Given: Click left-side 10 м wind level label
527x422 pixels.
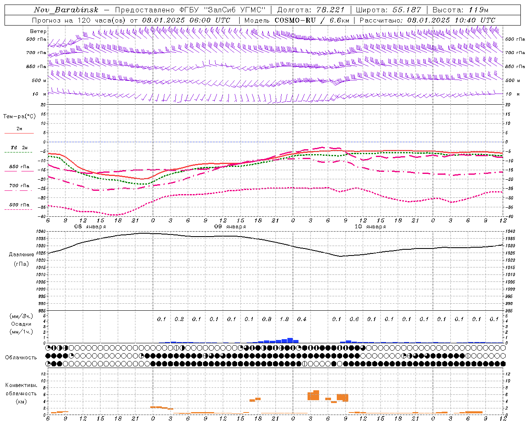Looking at the screenshot, I should pyautogui.click(x=40, y=94).
